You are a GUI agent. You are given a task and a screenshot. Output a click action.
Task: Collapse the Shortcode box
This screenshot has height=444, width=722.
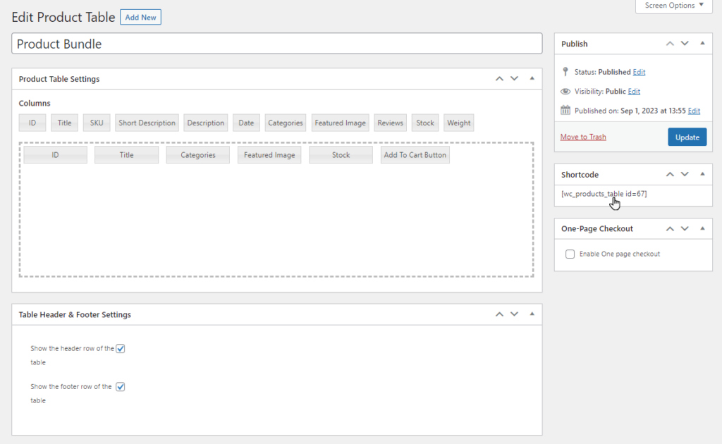(x=702, y=174)
